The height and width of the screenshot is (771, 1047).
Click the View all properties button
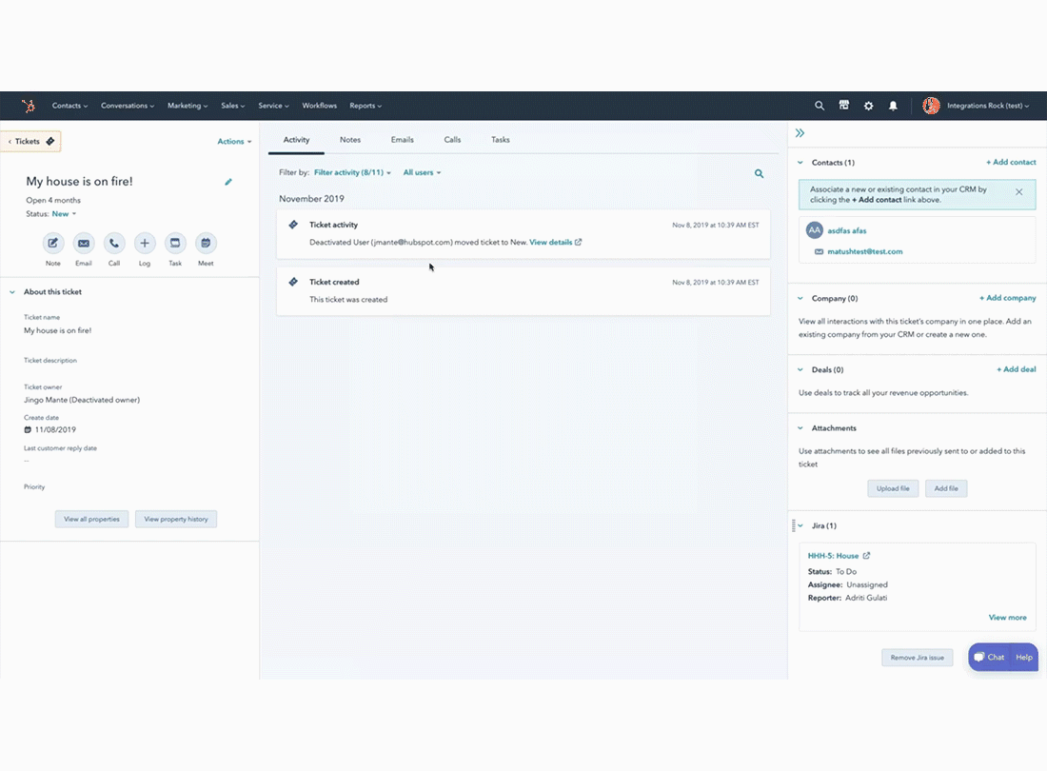[91, 519]
